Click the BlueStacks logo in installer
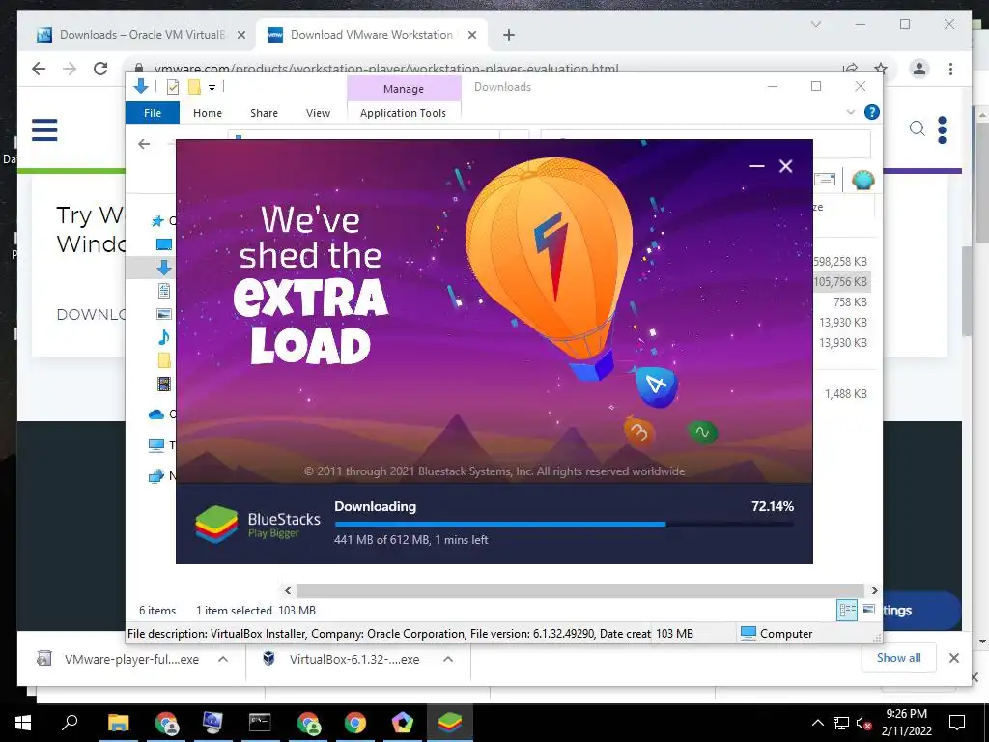 coord(216,524)
